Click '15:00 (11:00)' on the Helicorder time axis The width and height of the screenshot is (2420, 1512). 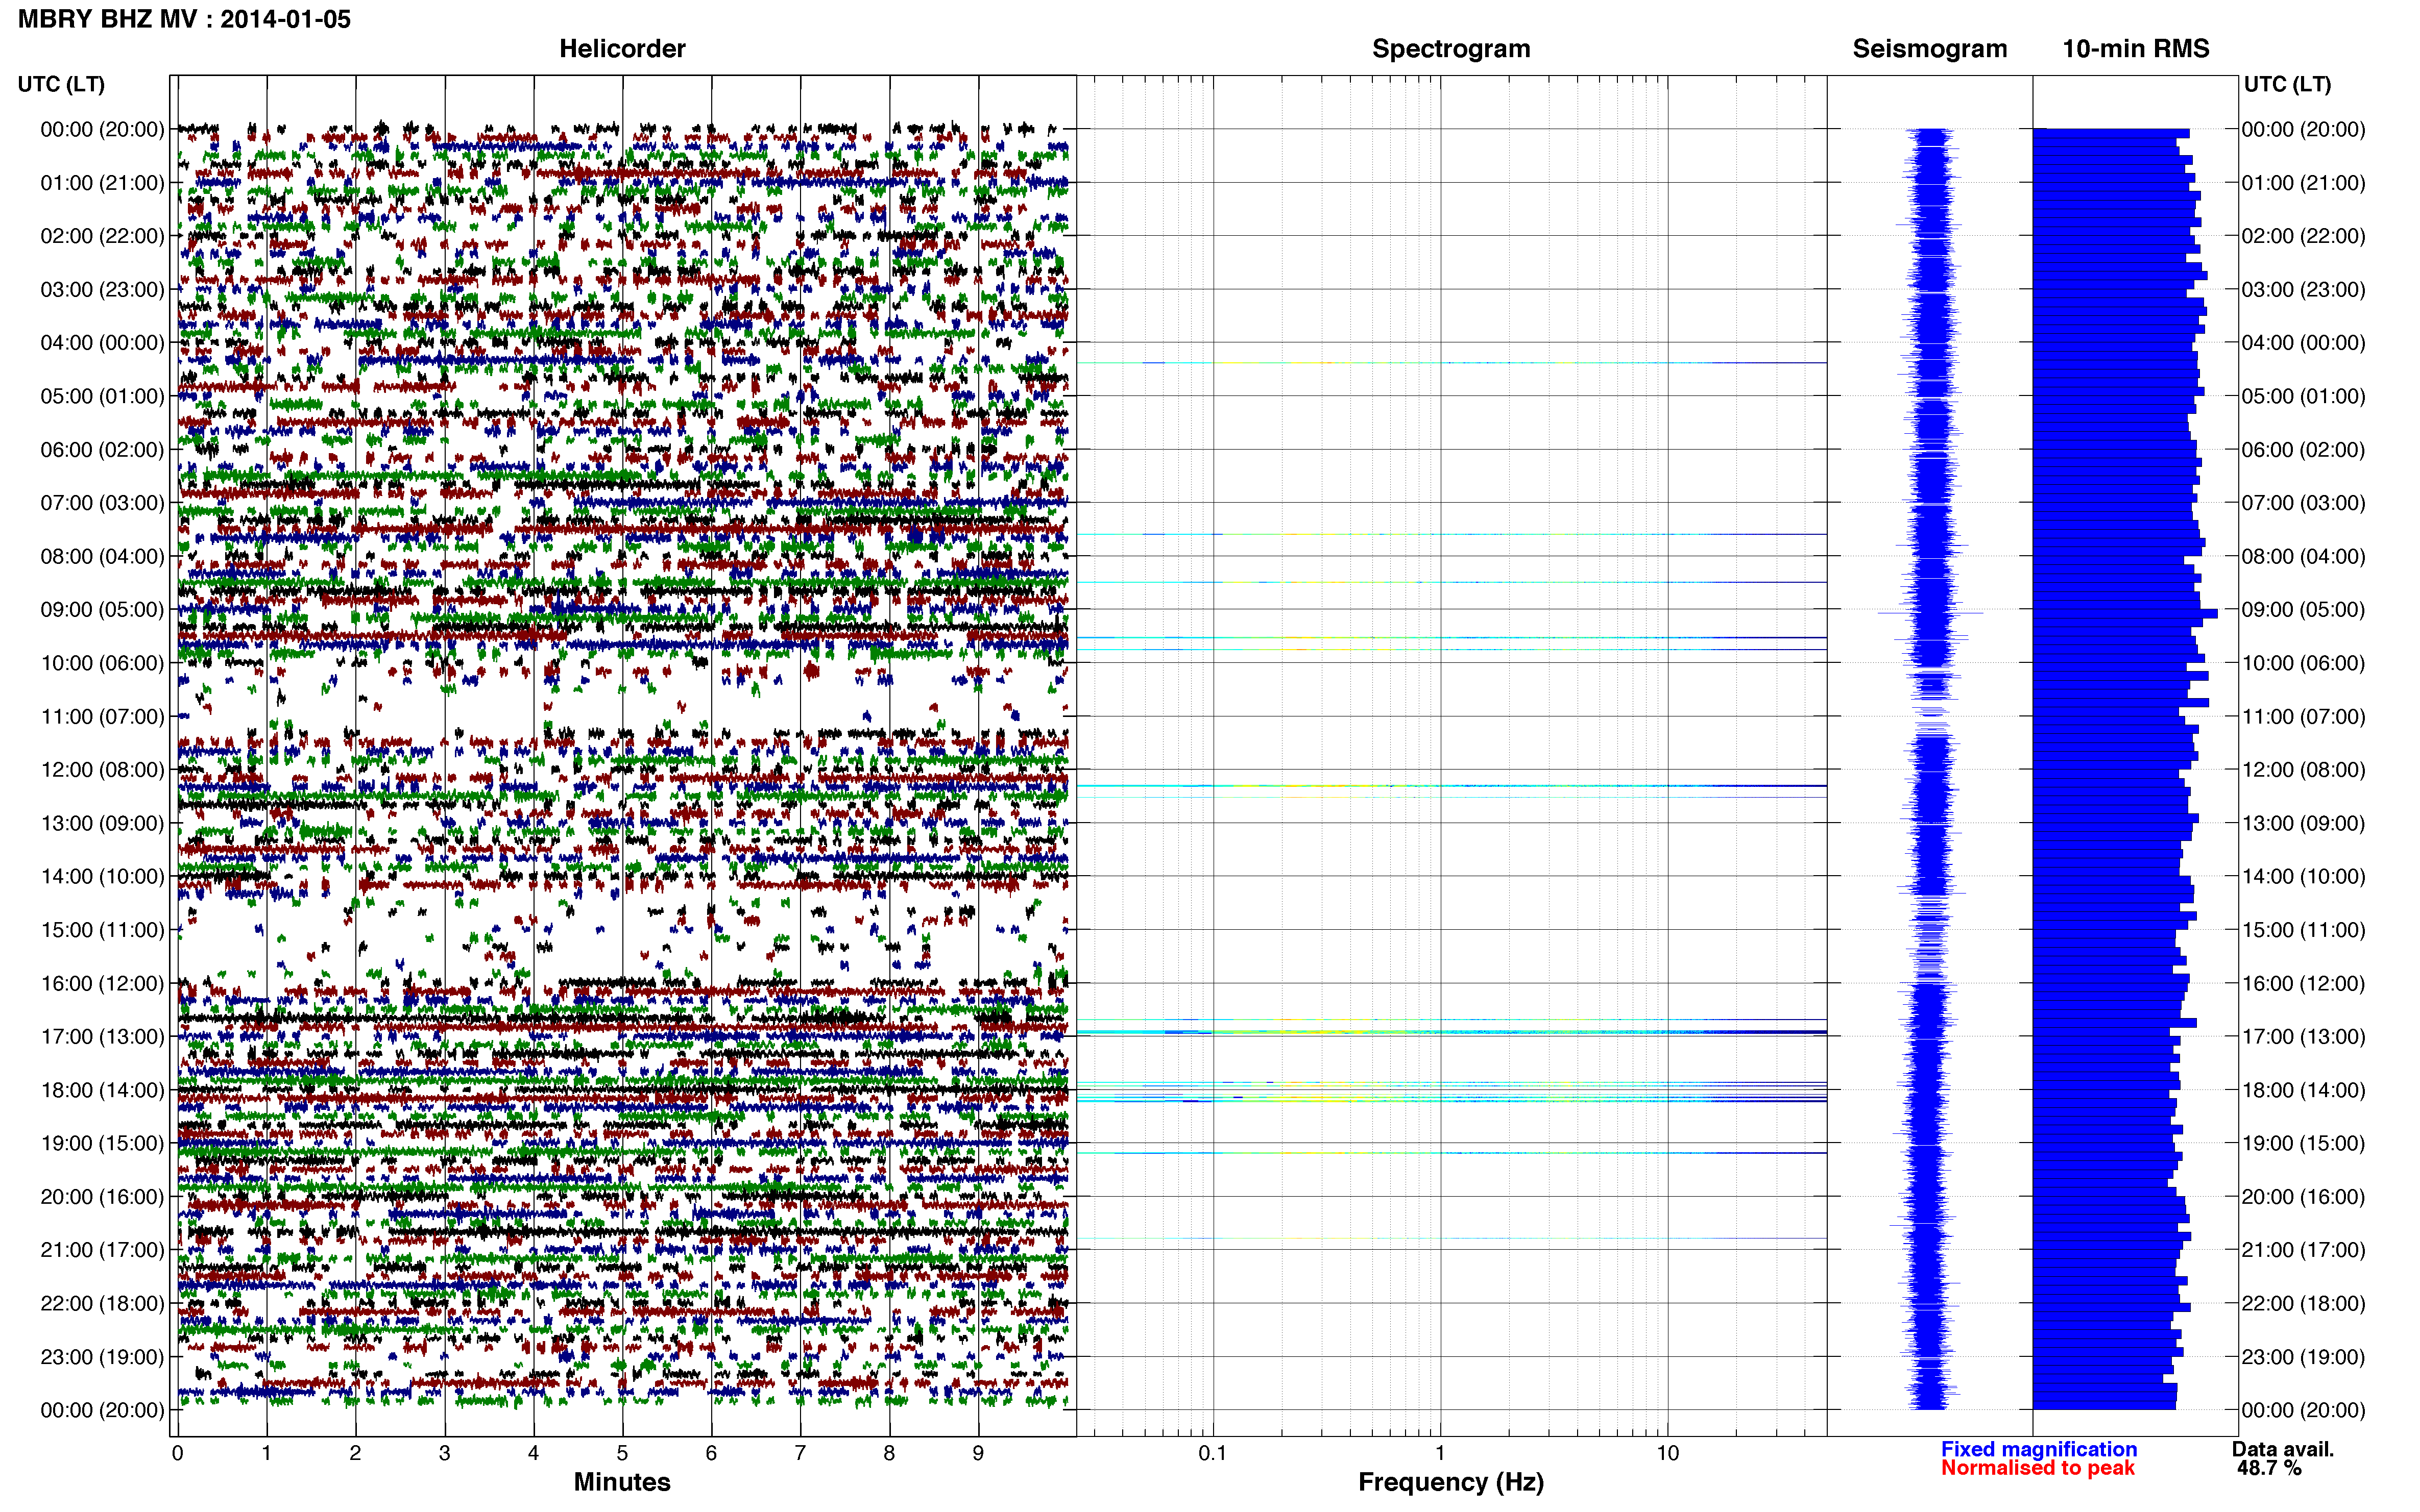coord(102,930)
